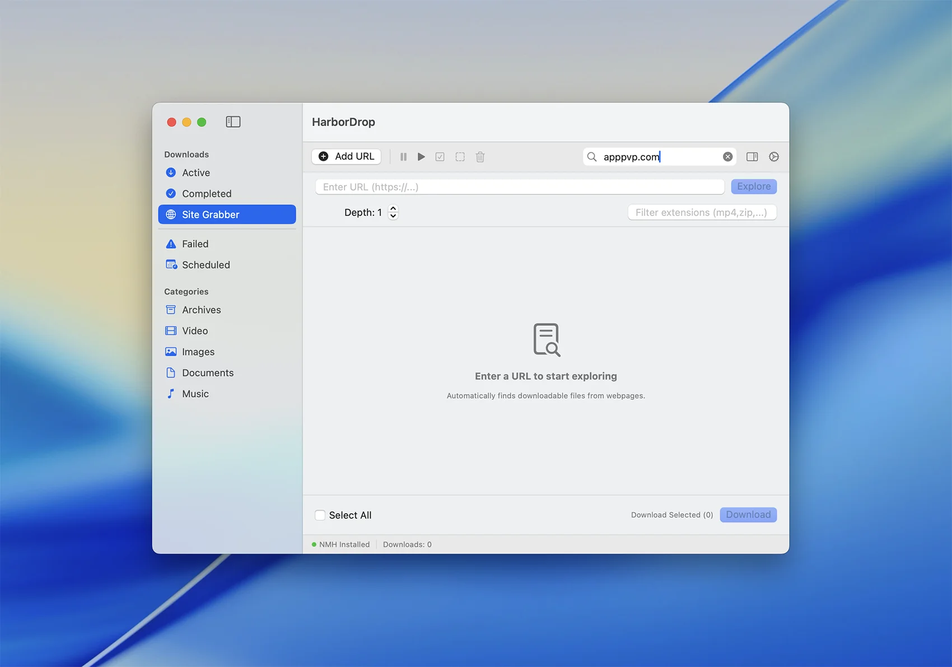This screenshot has height=667, width=952.
Task: Clear the search field text
Action: tap(727, 157)
